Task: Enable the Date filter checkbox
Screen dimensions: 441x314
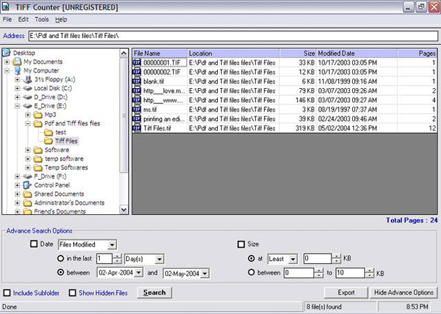Action: (34, 244)
